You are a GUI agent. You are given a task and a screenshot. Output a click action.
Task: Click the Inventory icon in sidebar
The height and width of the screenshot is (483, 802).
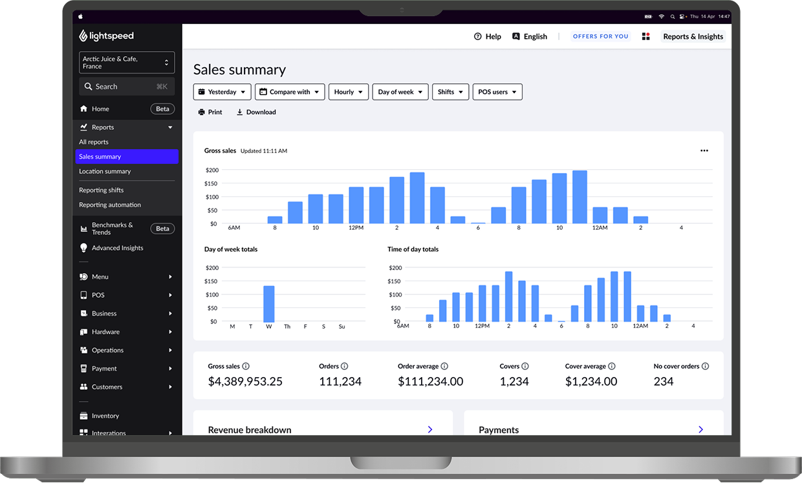[83, 416]
